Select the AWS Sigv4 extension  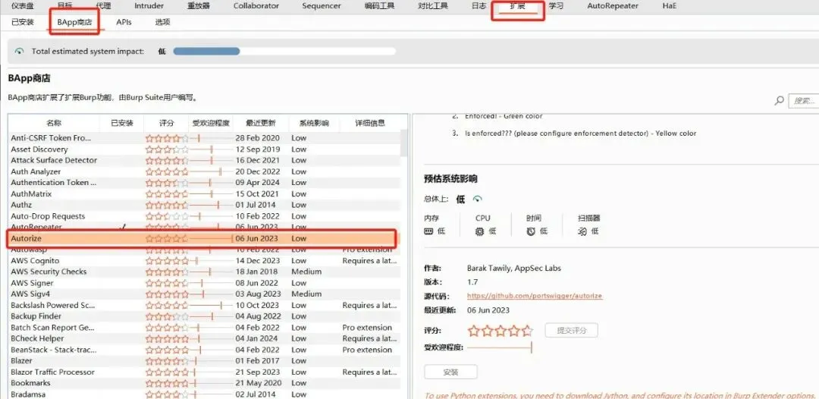[203, 294]
